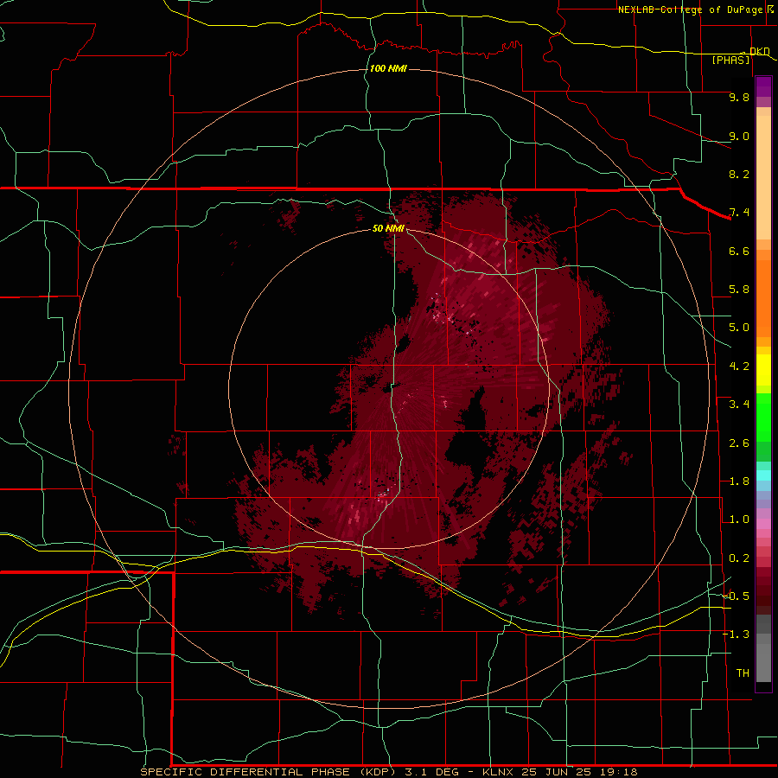Select the light peach segment of the color bar
778x778 pixels.
pyautogui.click(x=763, y=177)
